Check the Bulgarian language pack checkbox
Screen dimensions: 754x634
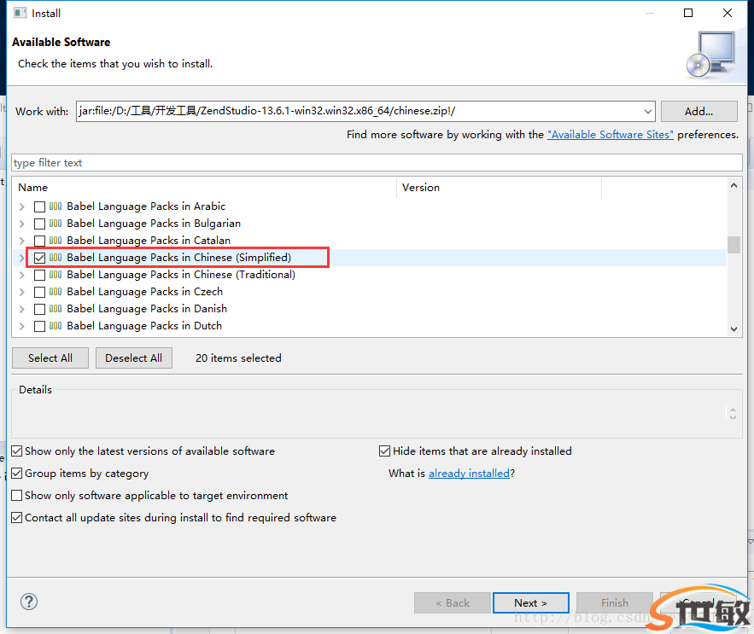(40, 224)
